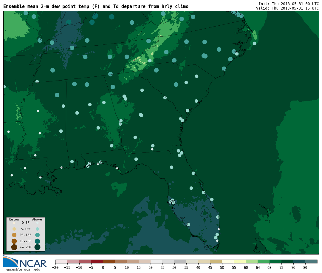Select yellow swatch between 55 and 60
The height and width of the screenshot is (273, 322).
(240, 261)
